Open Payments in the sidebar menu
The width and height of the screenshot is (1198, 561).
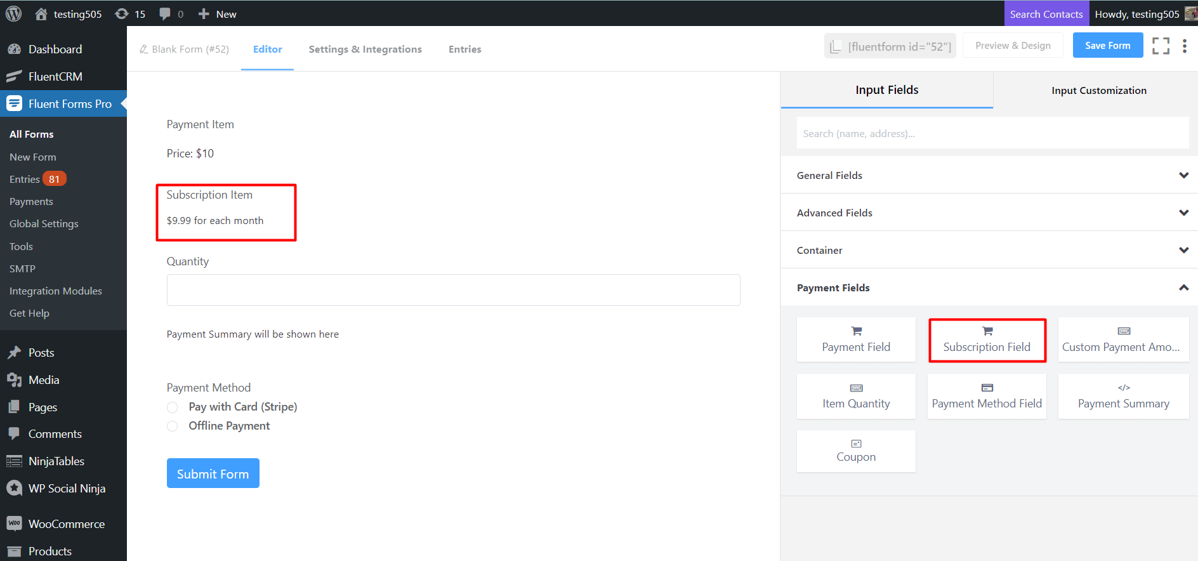(31, 202)
